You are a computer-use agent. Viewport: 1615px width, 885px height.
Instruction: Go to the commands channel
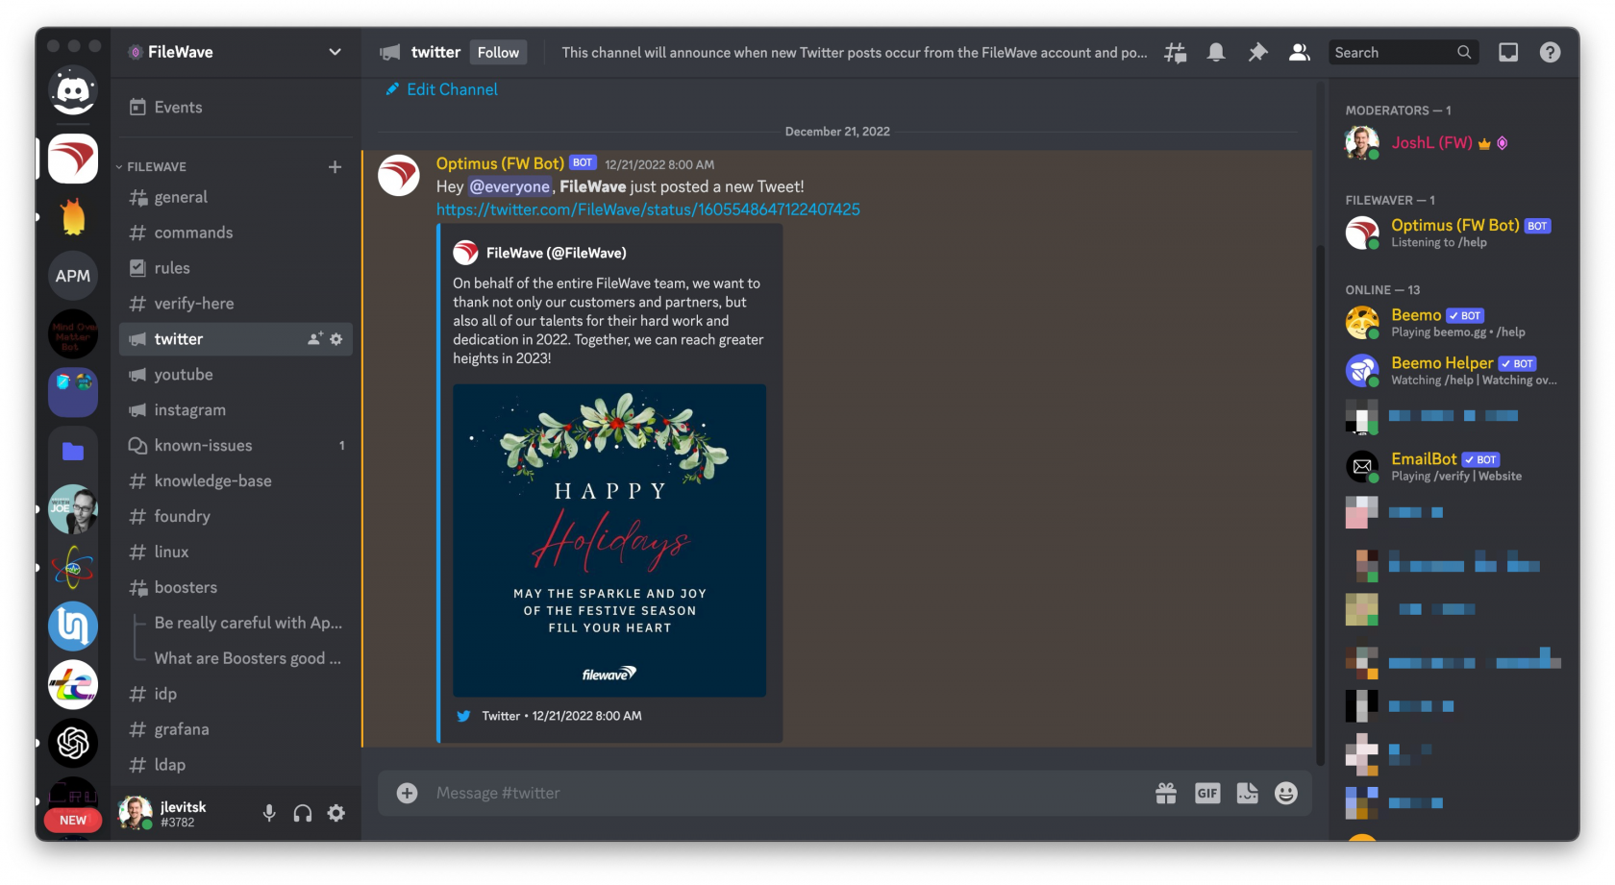pyautogui.click(x=236, y=233)
